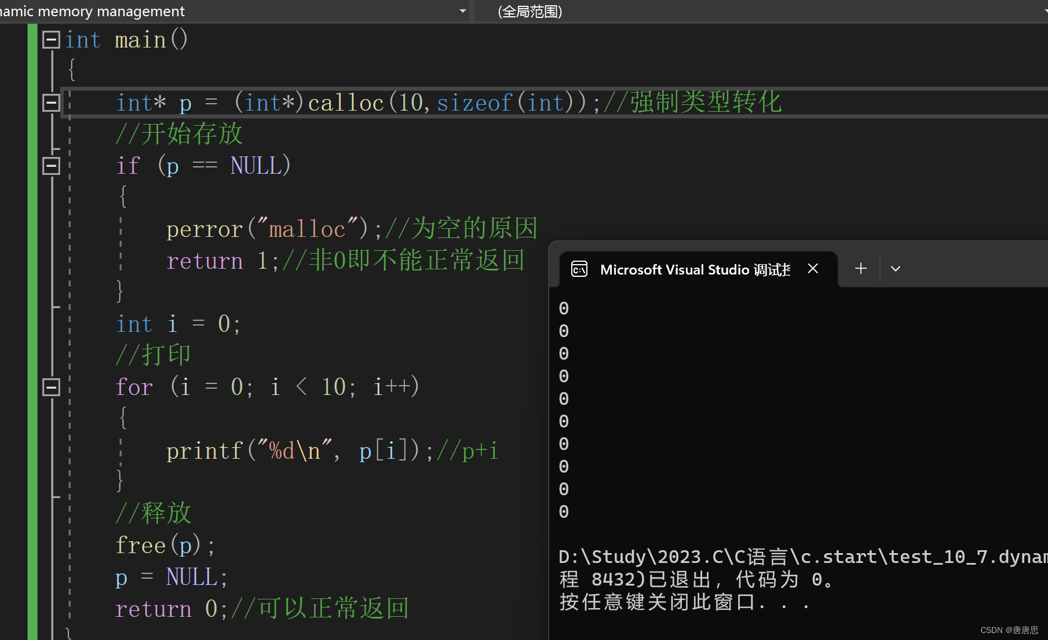Click the //开始存放 comment

pyautogui.click(x=179, y=134)
